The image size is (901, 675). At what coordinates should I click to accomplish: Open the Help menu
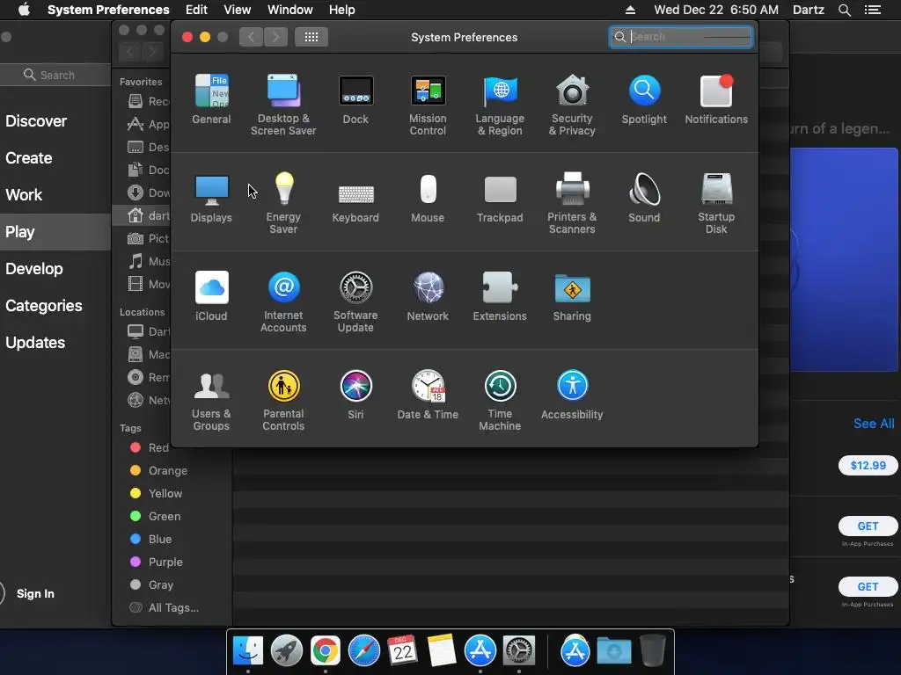[342, 10]
